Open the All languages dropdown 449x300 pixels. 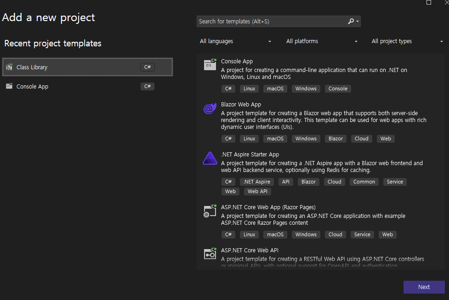(236, 41)
